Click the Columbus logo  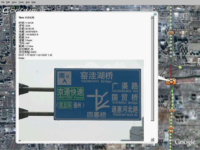(24, 10)
